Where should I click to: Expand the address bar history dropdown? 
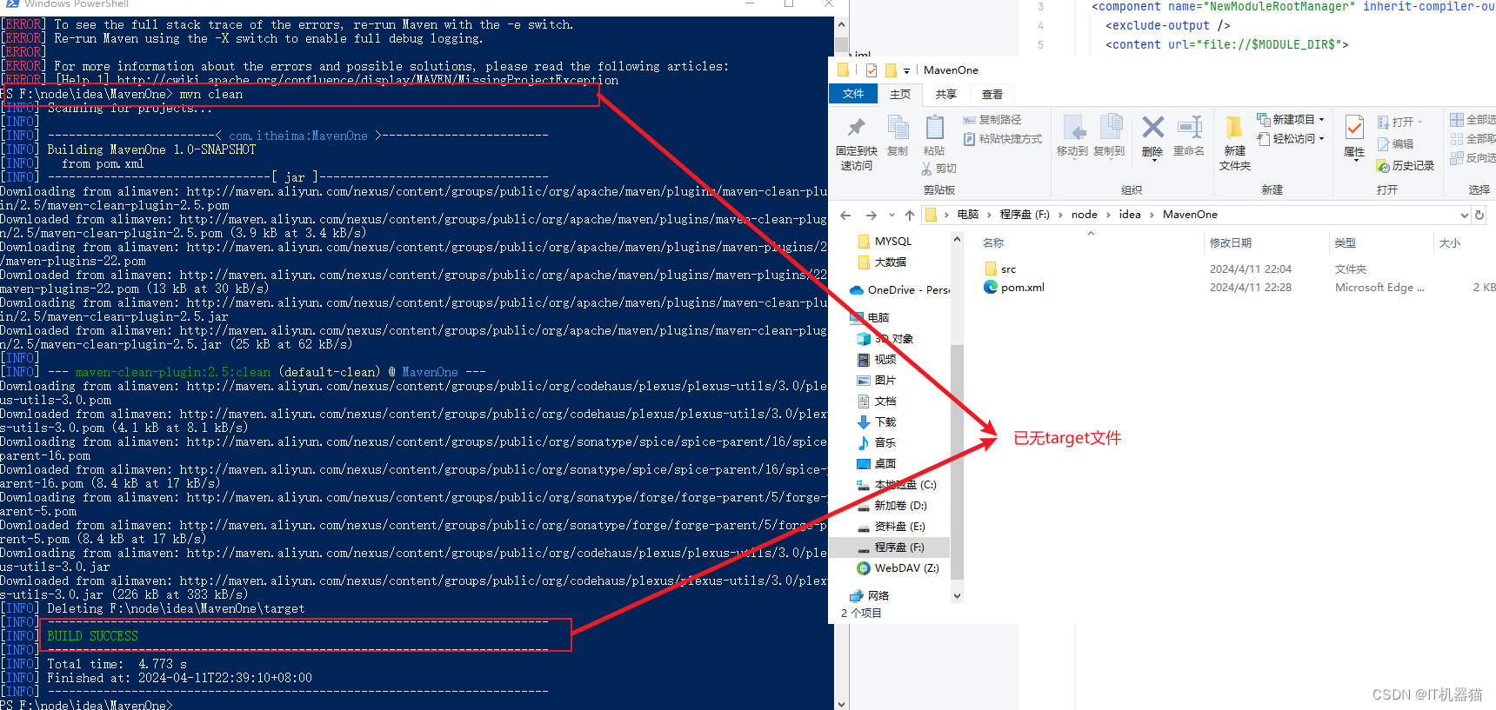(1464, 215)
